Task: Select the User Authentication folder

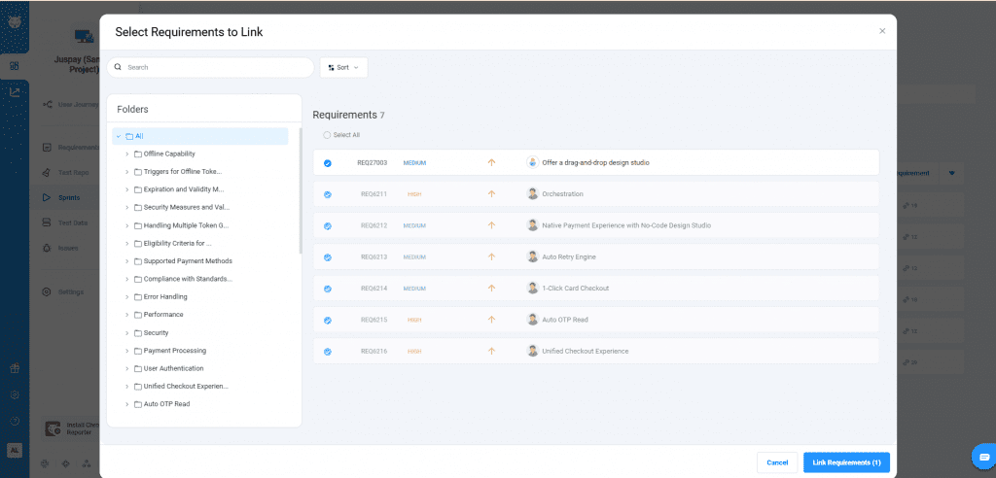Action: (173, 368)
